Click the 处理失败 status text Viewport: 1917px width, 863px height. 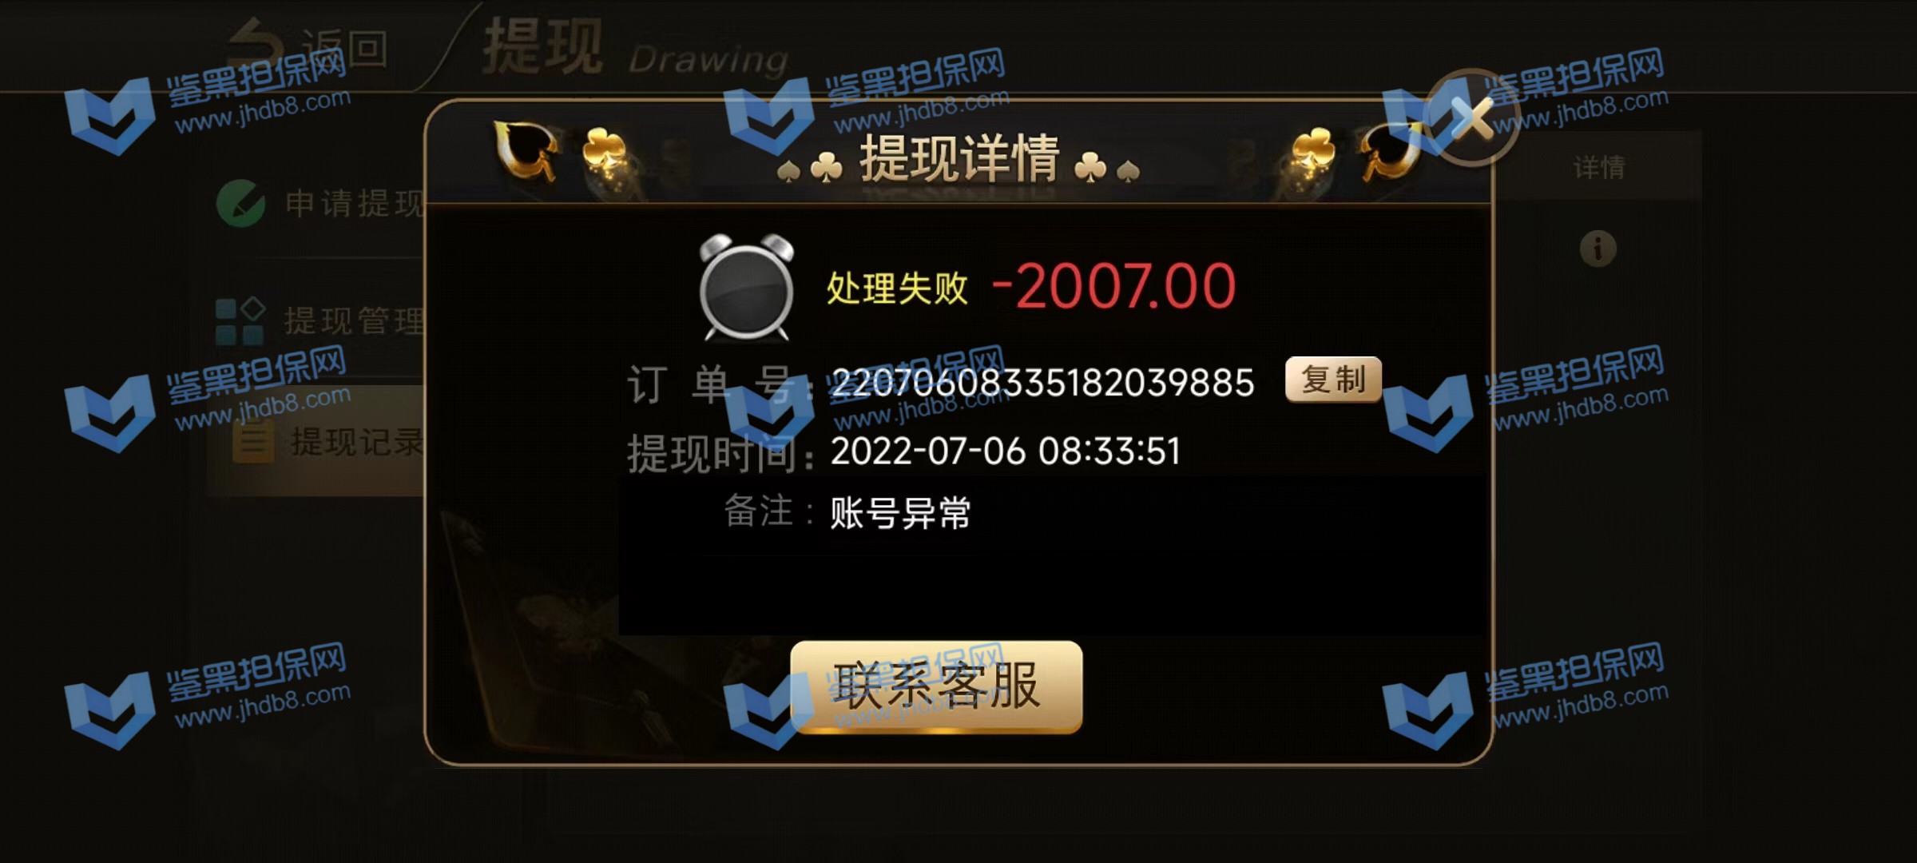(x=897, y=288)
